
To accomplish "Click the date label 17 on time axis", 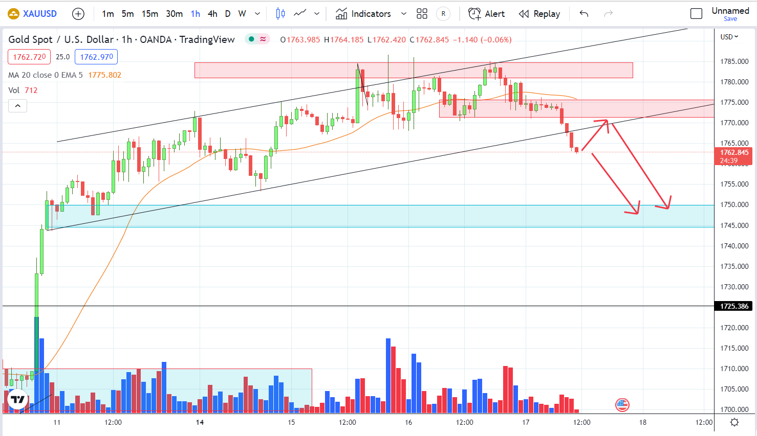I will coord(526,422).
